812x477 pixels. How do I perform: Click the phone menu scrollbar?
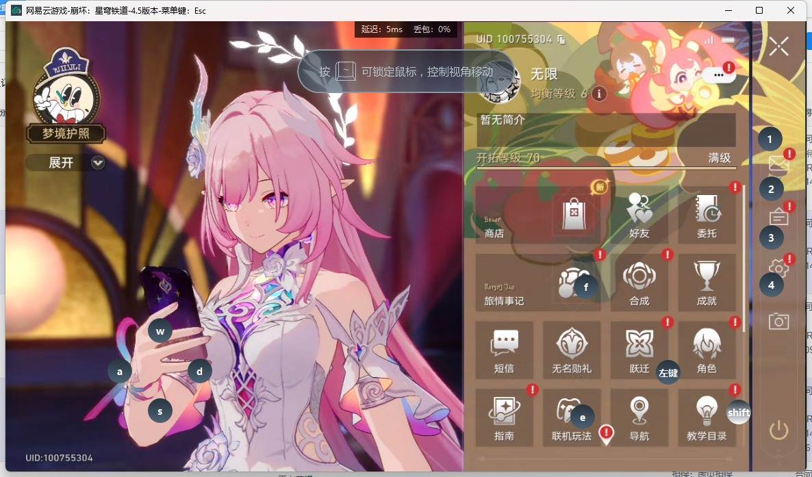click(744, 259)
